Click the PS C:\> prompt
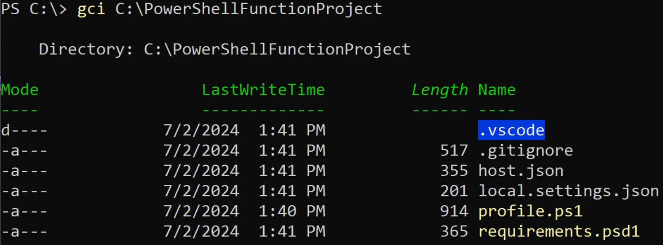Viewport: 663px width, 245px height. tap(34, 9)
